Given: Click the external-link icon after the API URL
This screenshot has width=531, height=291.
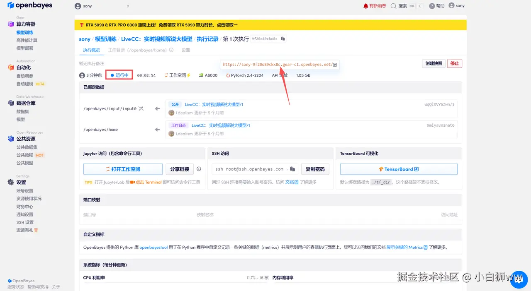Looking at the screenshot, I should [335, 65].
